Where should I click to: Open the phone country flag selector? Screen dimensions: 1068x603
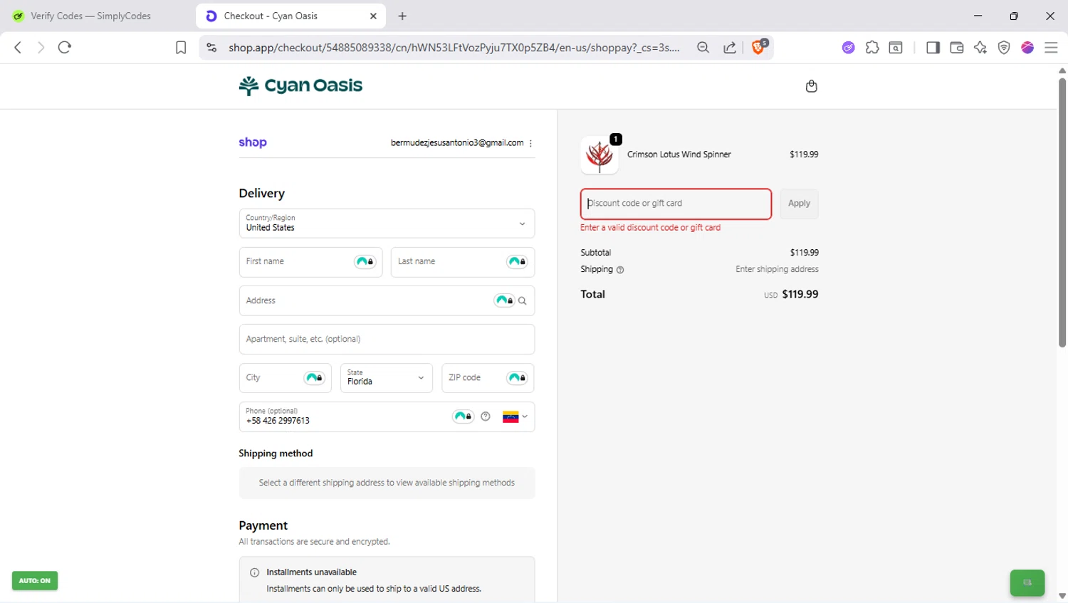(x=515, y=417)
